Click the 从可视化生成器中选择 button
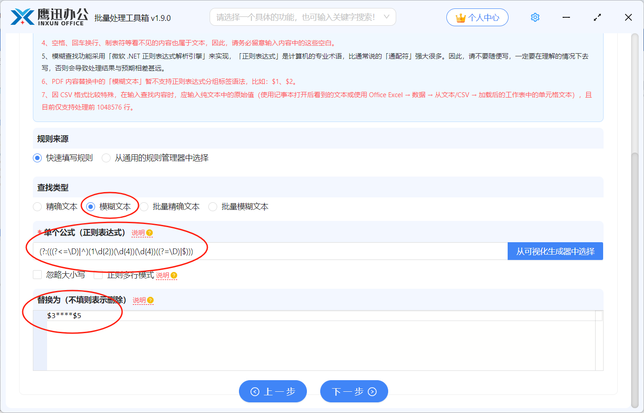The image size is (644, 413). pyautogui.click(x=555, y=251)
